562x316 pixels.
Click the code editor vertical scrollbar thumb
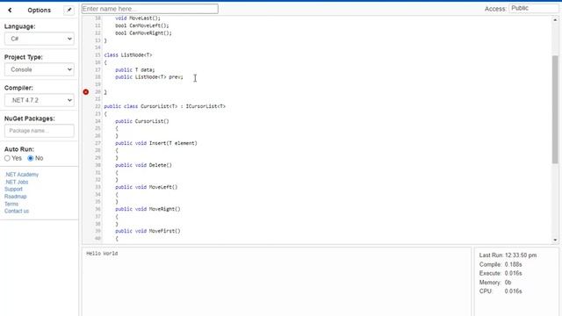click(555, 109)
